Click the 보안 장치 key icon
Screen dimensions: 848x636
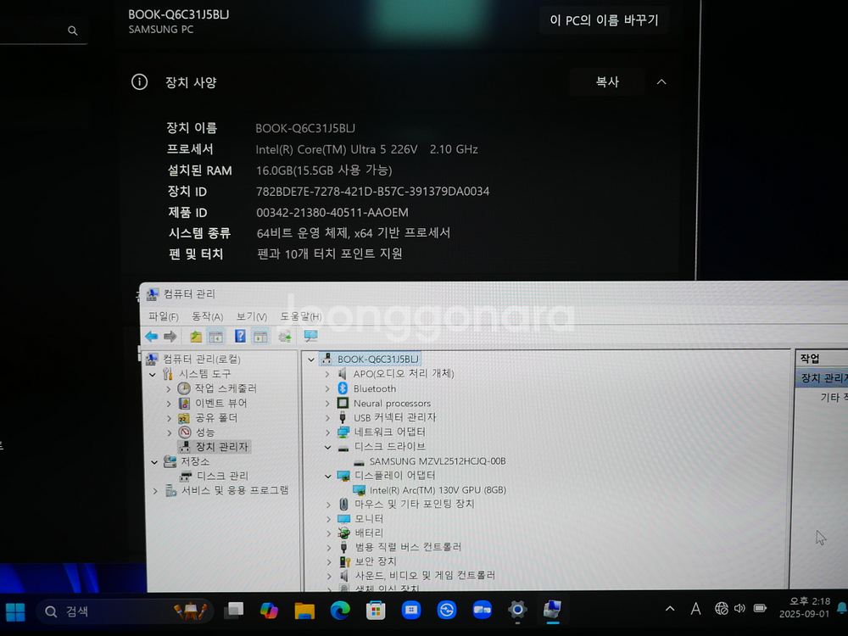coord(344,562)
